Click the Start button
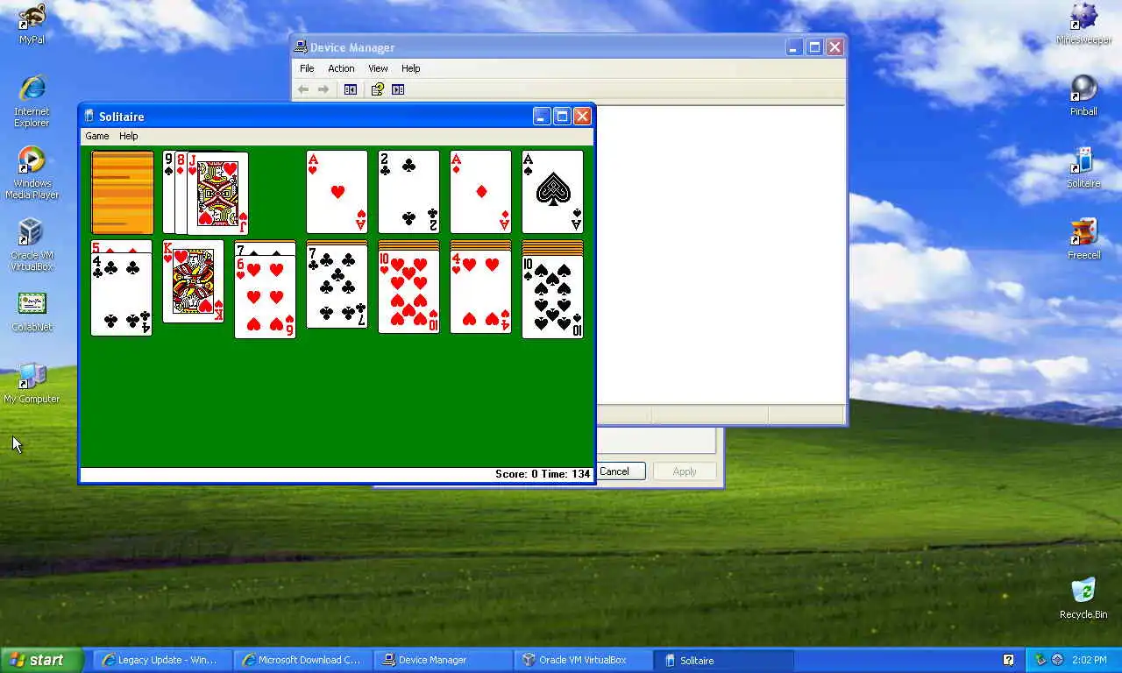 click(x=41, y=660)
